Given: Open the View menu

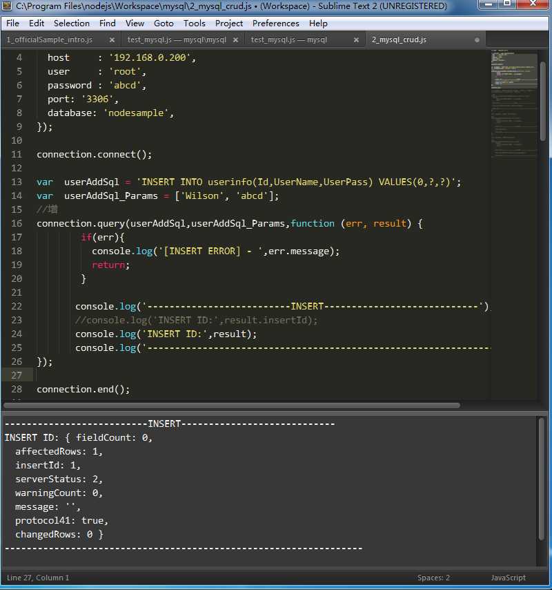Looking at the screenshot, I should click(135, 23).
